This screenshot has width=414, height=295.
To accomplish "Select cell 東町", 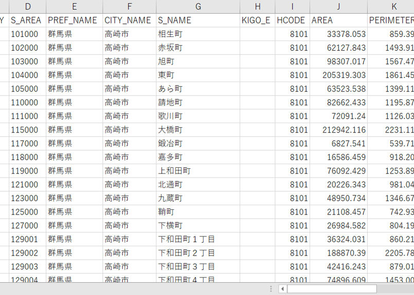I will [198, 75].
